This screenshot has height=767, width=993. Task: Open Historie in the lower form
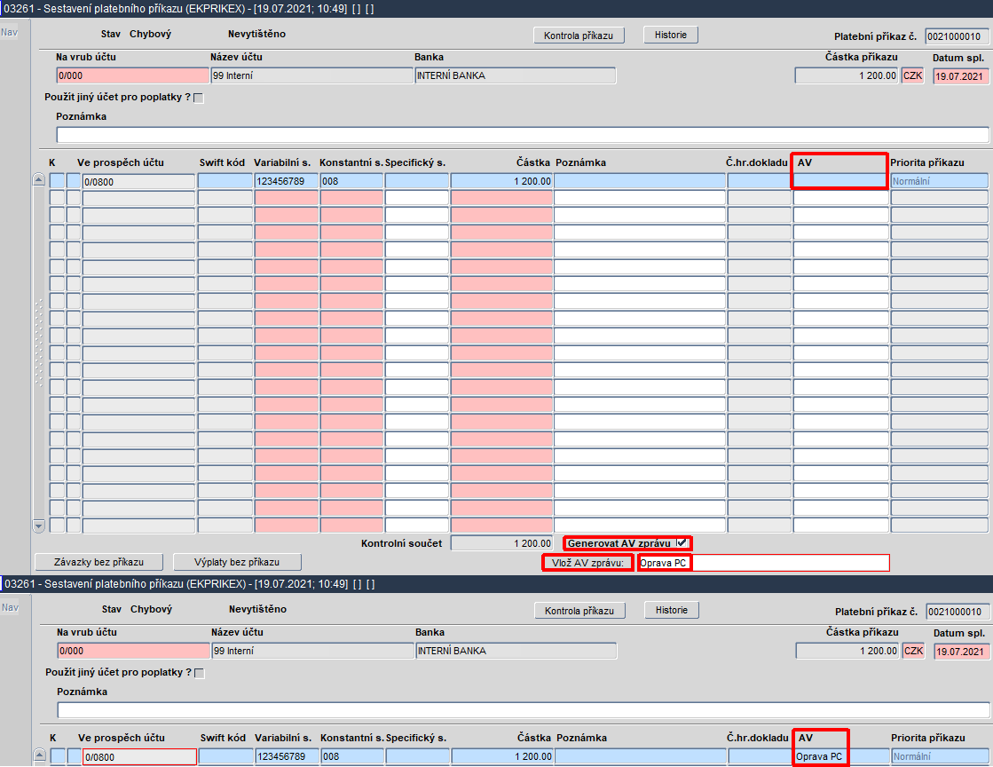coord(671,610)
